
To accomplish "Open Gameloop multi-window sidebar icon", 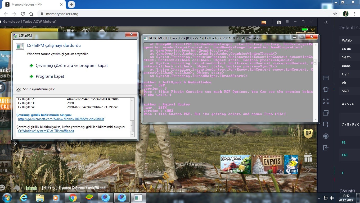I will tap(326, 113).
